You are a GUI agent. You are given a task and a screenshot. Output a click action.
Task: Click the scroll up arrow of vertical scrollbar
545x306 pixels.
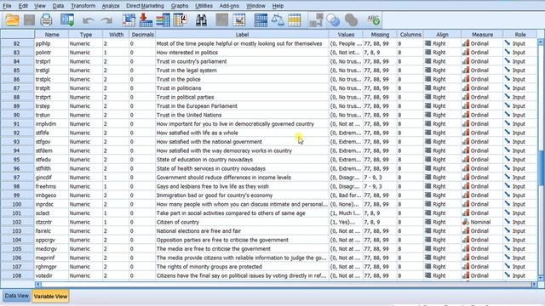tap(541, 42)
